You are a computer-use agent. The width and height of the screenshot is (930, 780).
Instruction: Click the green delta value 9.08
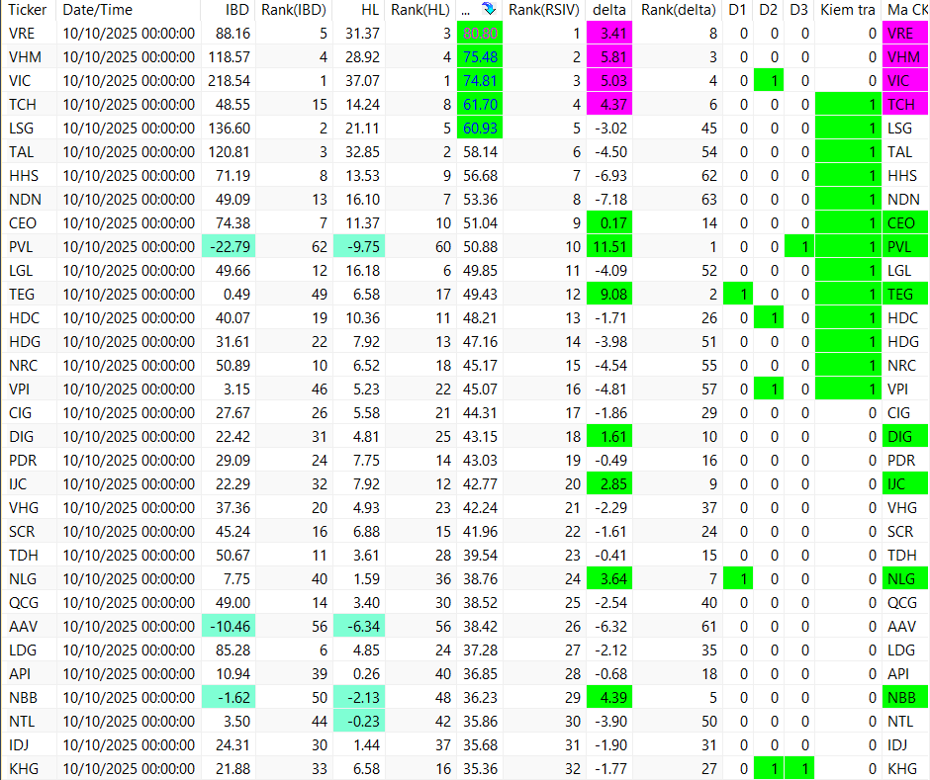pyautogui.click(x=609, y=294)
